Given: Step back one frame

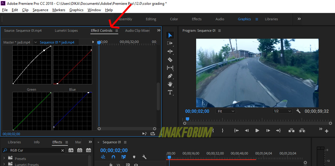Looking at the screenshot, I should 247,131.
